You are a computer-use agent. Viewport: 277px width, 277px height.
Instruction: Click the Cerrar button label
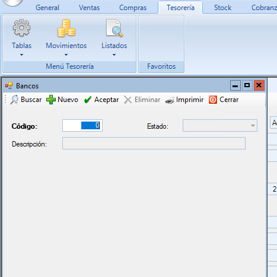(229, 100)
